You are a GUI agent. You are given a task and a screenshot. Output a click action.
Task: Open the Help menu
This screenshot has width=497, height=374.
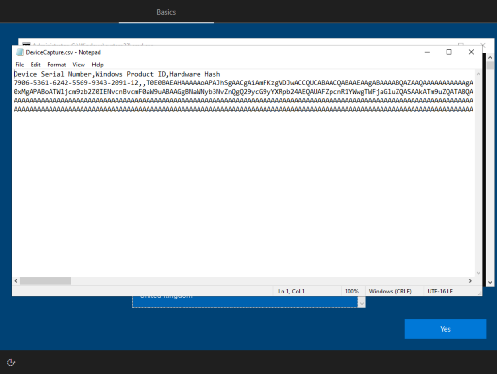click(98, 64)
